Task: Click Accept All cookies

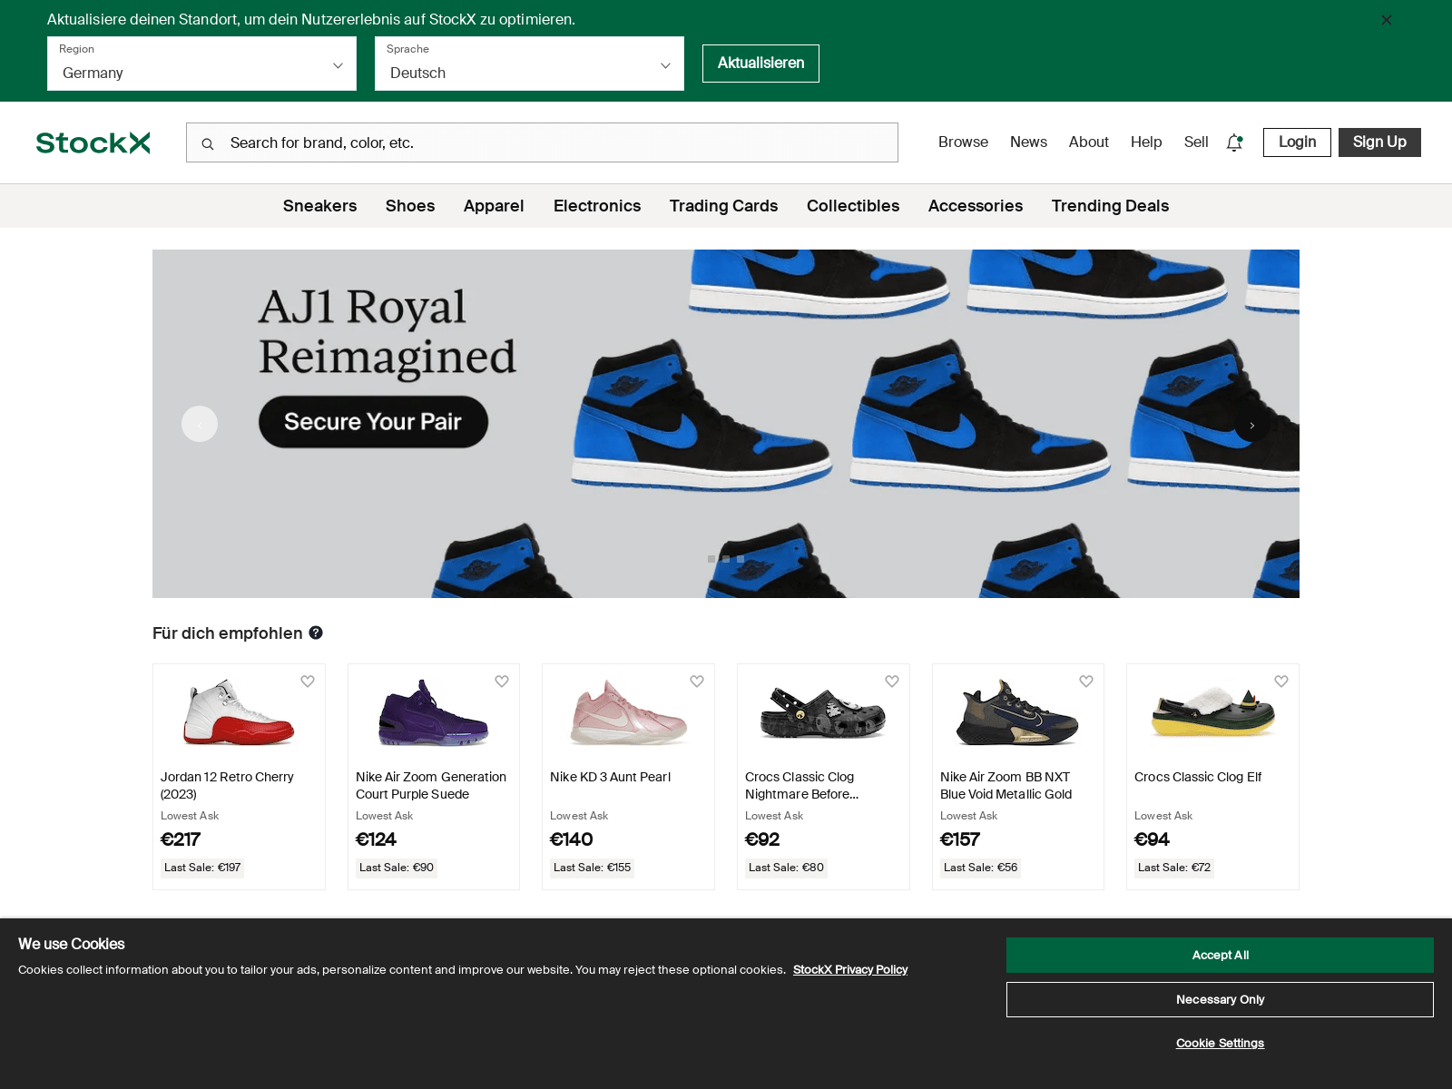Action: click(x=1220, y=956)
